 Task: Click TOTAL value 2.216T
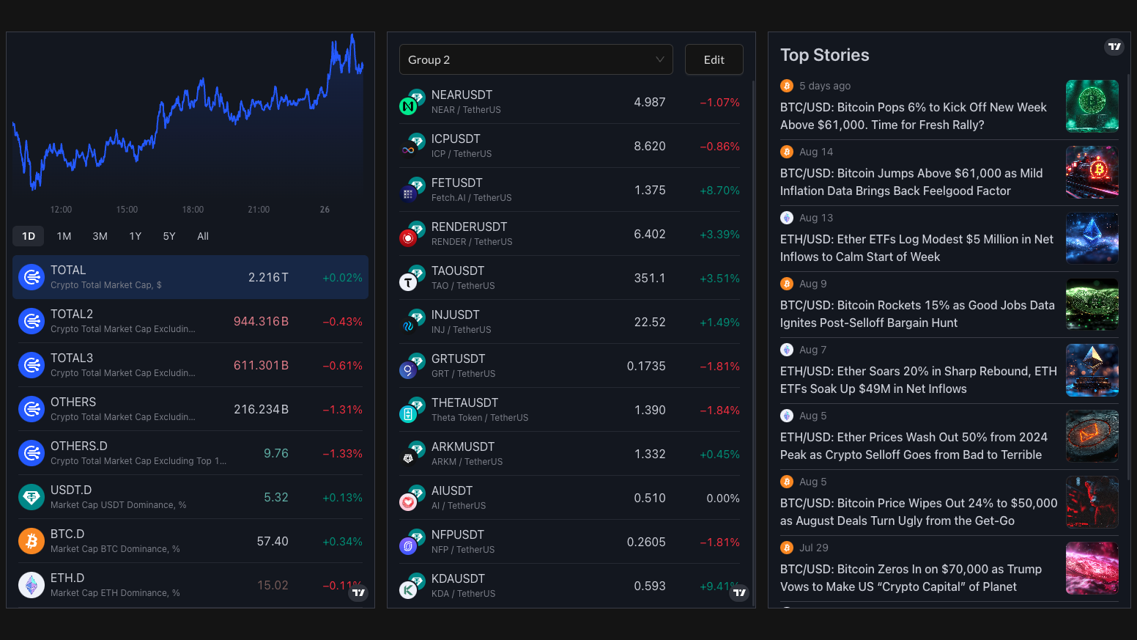pos(268,277)
